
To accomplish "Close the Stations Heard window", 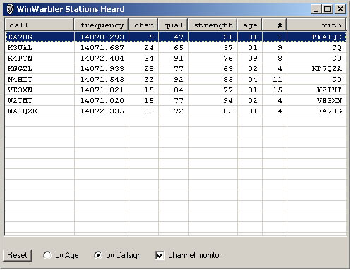I will coord(340,9).
